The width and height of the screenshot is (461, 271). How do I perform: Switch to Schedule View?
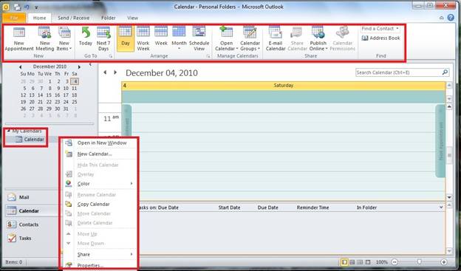click(199, 39)
